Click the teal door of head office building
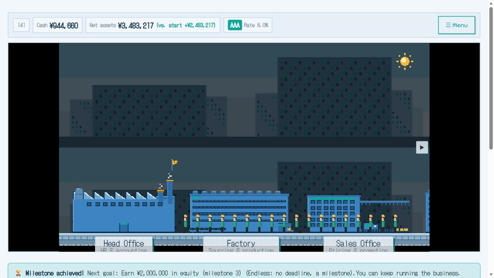The height and width of the screenshot is (278, 494). click(124, 227)
